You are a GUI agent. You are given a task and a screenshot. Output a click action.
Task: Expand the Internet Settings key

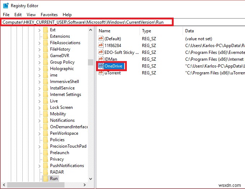(x=40, y=95)
